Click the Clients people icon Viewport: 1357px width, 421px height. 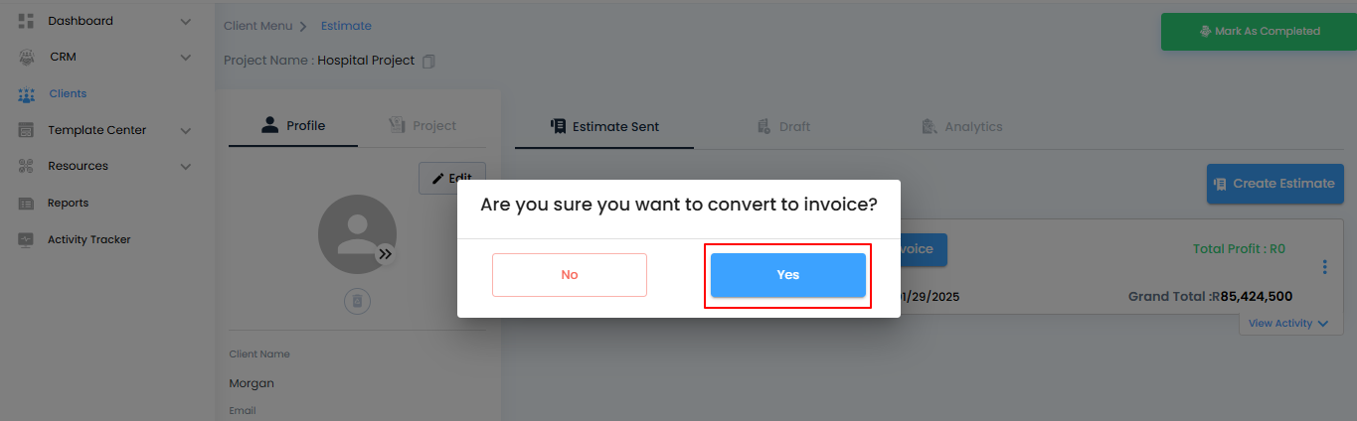pyautogui.click(x=27, y=94)
